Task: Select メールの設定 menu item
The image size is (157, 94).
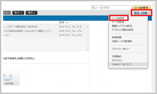Action: (118, 18)
